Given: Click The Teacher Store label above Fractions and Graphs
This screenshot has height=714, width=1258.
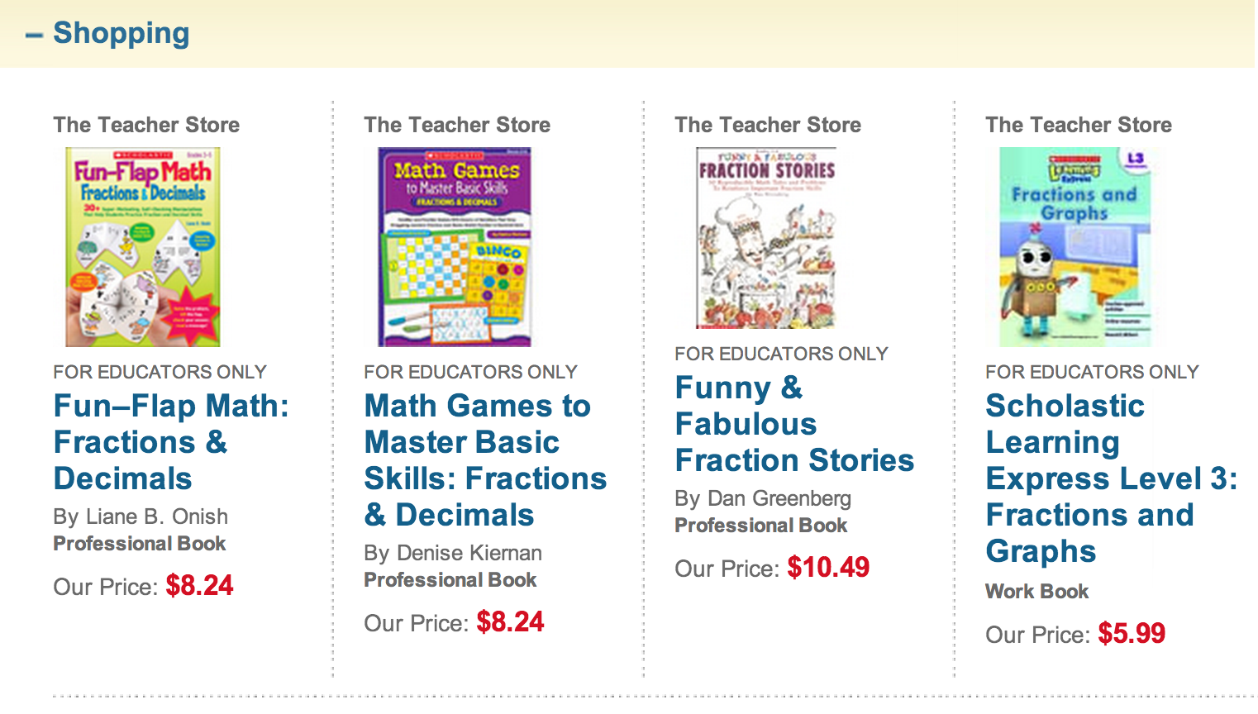Looking at the screenshot, I should click(1079, 125).
